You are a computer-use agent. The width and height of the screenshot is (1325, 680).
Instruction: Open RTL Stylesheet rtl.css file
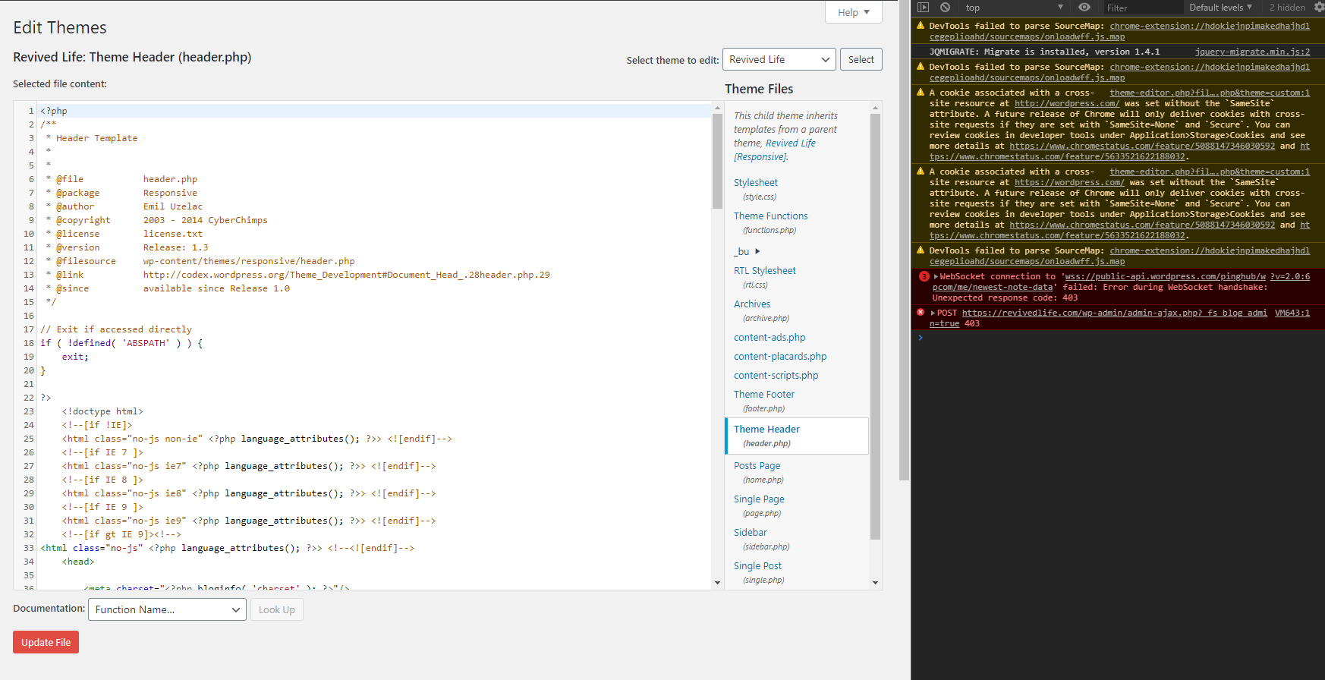click(x=764, y=271)
